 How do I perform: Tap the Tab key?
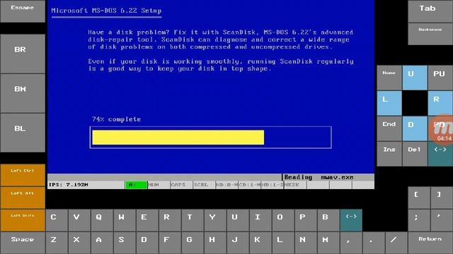point(430,11)
